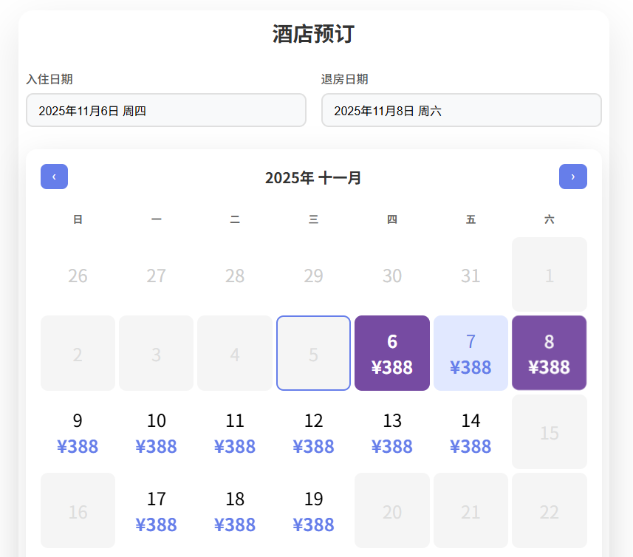The image size is (633, 557).
Task: Click unavailable day 15 cell
Action: [549, 432]
